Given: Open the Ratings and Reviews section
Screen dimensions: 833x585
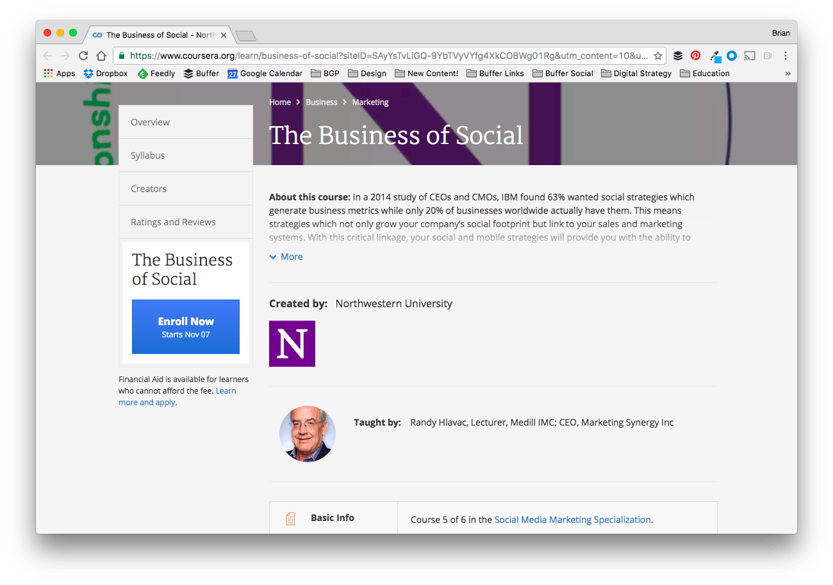Looking at the screenshot, I should point(173,221).
